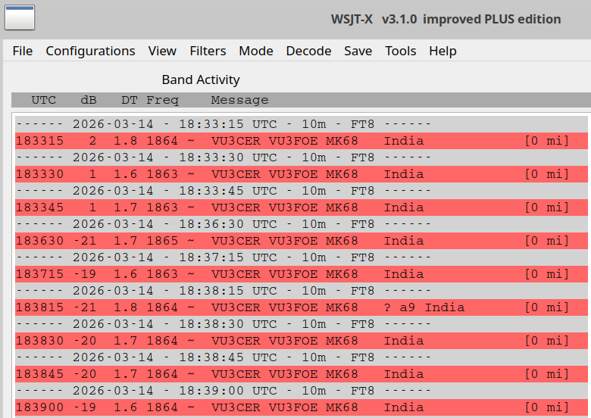The image size is (591, 418).
Task: Open the Mode menu
Action: tap(256, 51)
